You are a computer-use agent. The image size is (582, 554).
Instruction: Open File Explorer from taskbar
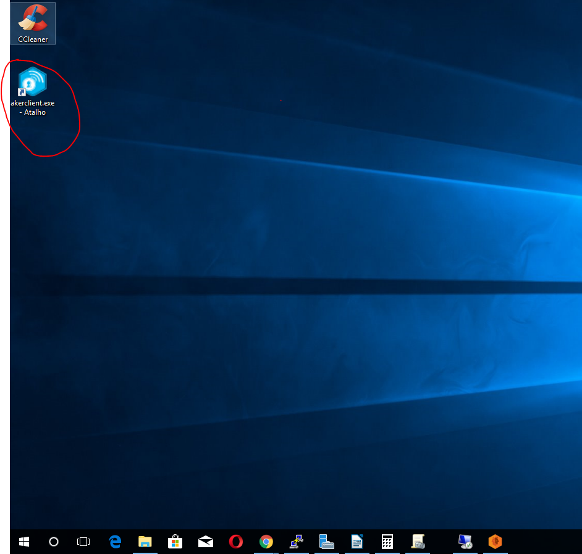tap(145, 542)
